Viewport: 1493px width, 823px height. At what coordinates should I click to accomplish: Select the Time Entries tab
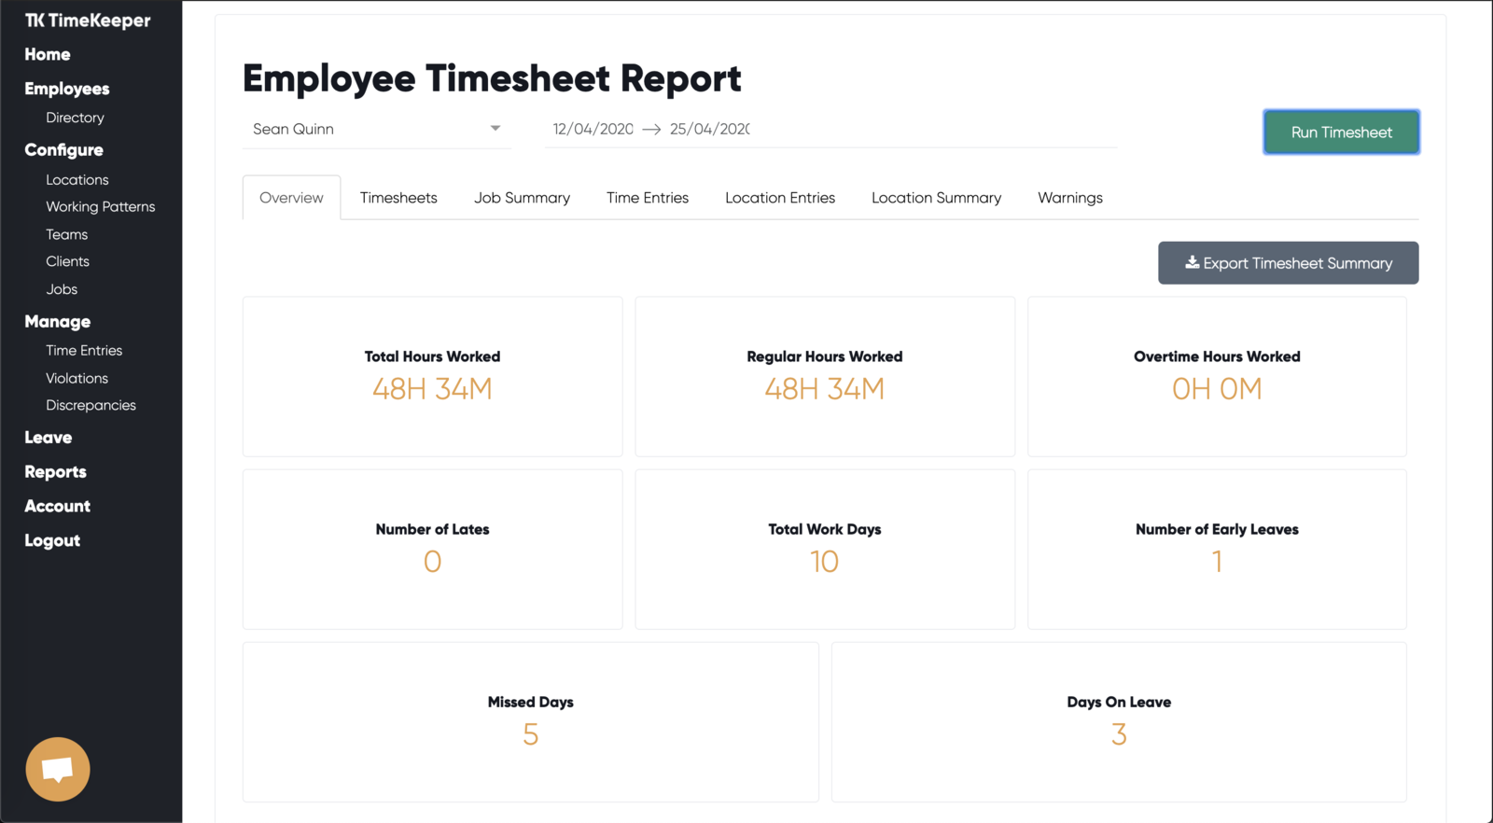point(648,198)
